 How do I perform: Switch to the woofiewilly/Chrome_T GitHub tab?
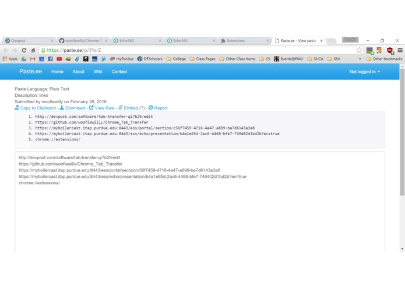(x=83, y=41)
